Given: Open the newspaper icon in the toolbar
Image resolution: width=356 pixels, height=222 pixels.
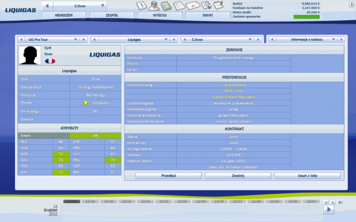Looking at the screenshot, I should pyautogui.click(x=179, y=6).
